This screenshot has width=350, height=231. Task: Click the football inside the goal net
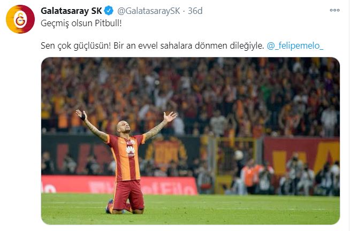pyautogui.click(x=239, y=155)
